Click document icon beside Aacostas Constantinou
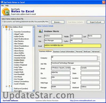The width and height of the screenshot is (106, 103). coord(12,32)
